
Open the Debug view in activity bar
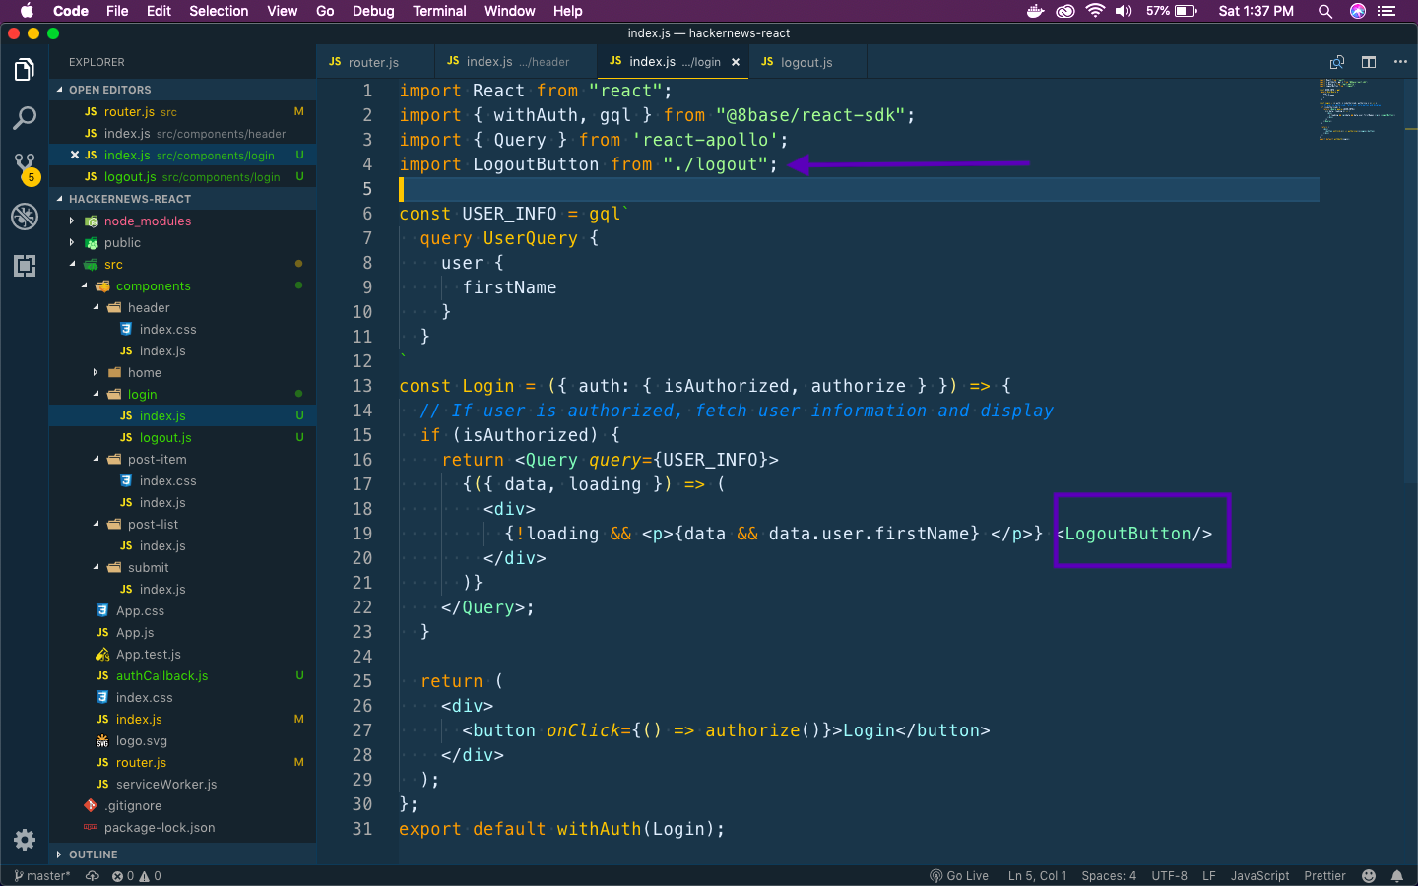coord(25,217)
